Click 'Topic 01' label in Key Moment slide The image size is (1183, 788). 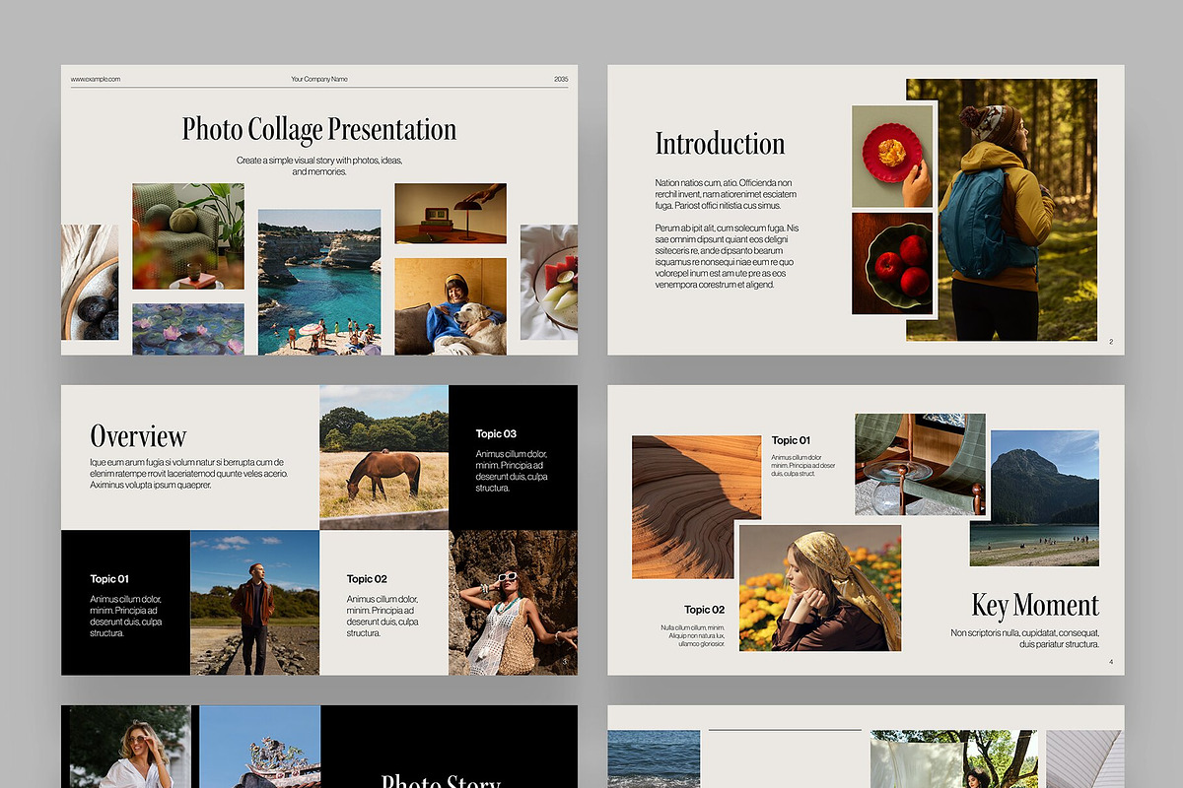point(791,440)
